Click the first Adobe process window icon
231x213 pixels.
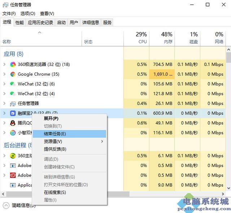click(13, 166)
